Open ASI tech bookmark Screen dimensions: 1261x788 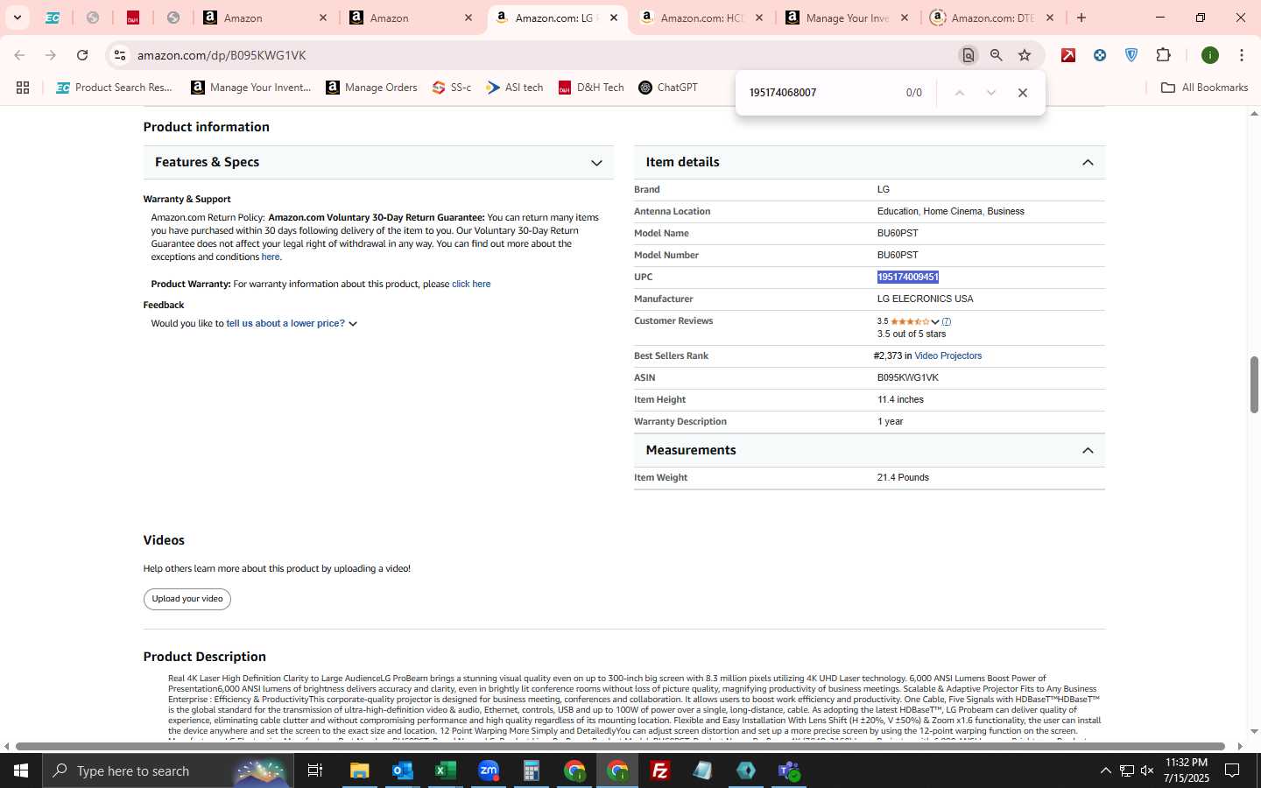[x=515, y=88]
